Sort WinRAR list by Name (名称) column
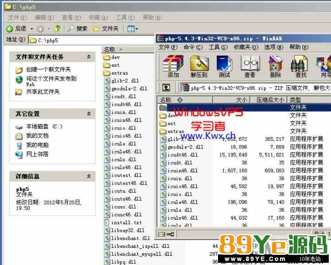331x265 pixels. (185, 99)
